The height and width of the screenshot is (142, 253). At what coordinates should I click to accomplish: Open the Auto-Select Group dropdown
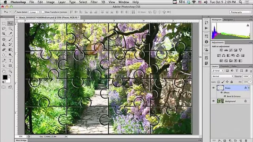[x=34, y=12]
